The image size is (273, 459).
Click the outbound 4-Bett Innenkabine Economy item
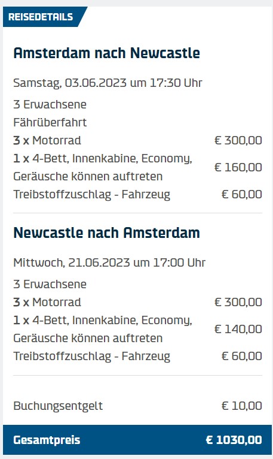coord(103,167)
